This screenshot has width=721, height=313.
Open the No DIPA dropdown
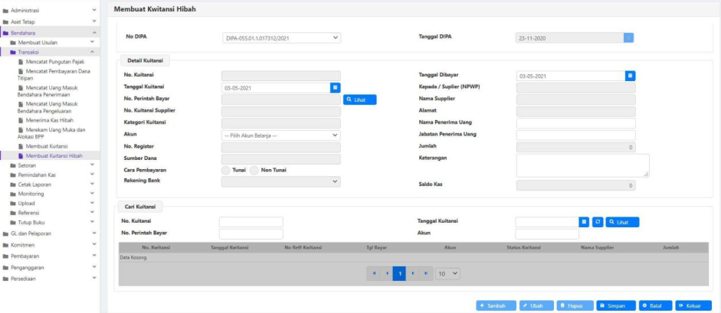pos(281,37)
